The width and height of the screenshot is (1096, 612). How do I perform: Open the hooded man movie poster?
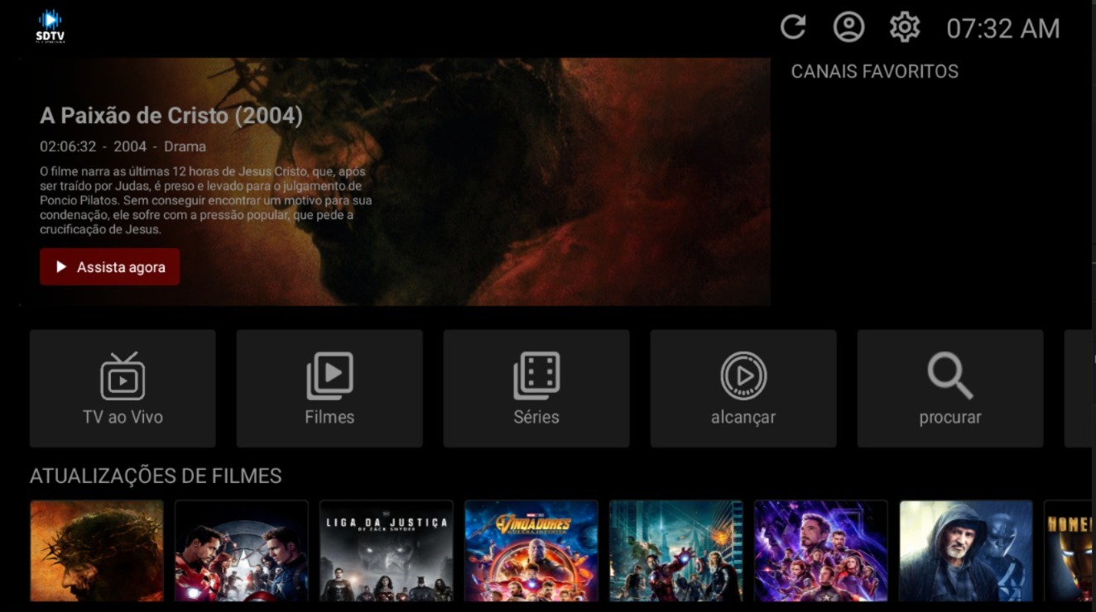click(966, 551)
